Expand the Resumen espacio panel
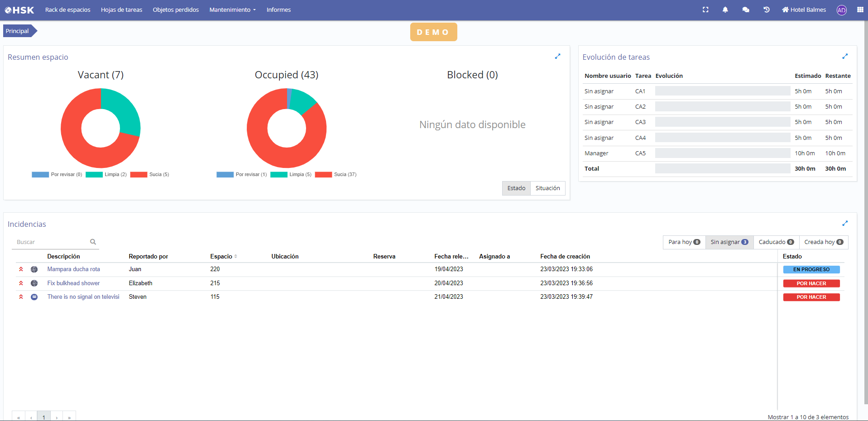Screen dimensions: 868x421 click(x=558, y=57)
